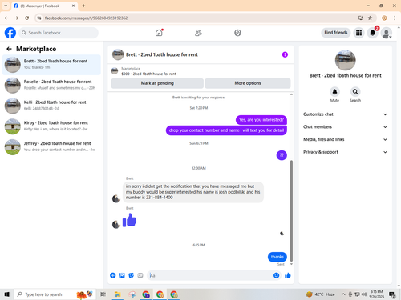Go back with the Marketplace back arrow

[9, 49]
